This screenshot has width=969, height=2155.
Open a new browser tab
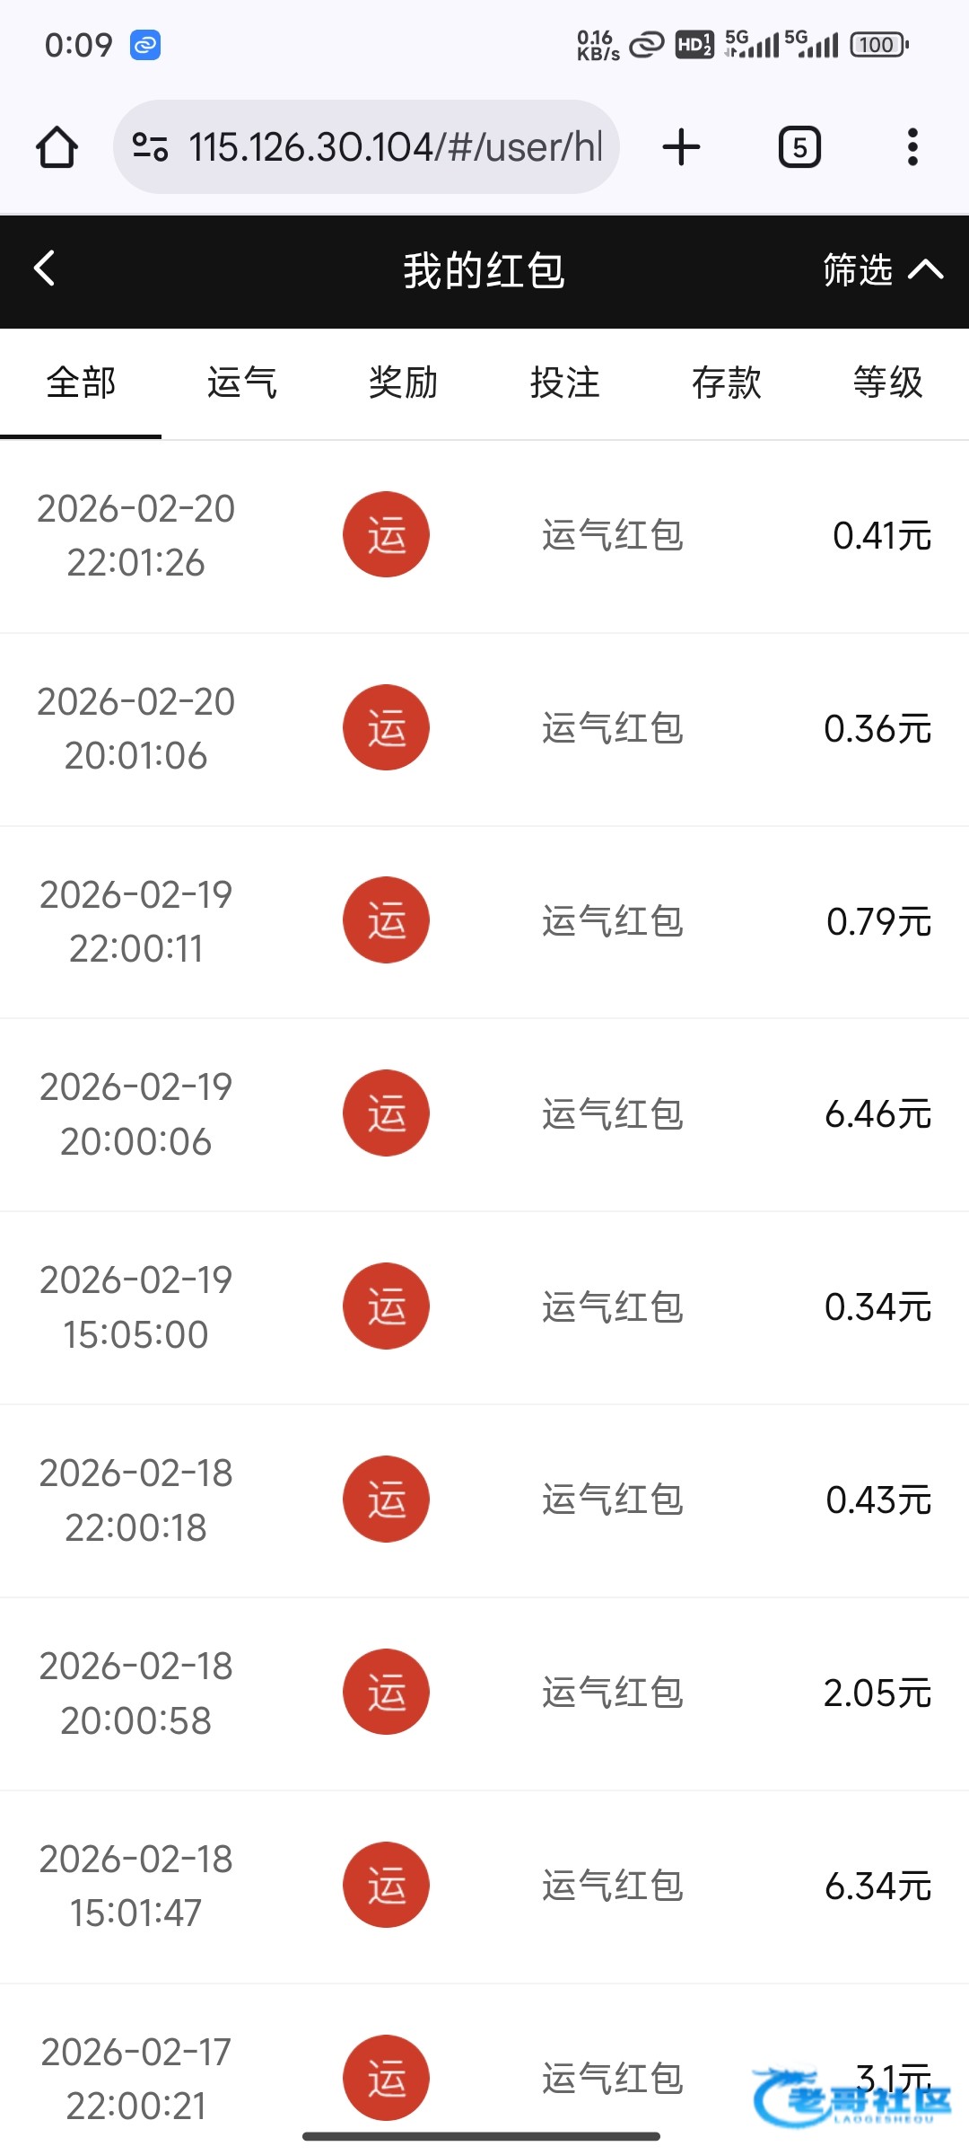(681, 147)
